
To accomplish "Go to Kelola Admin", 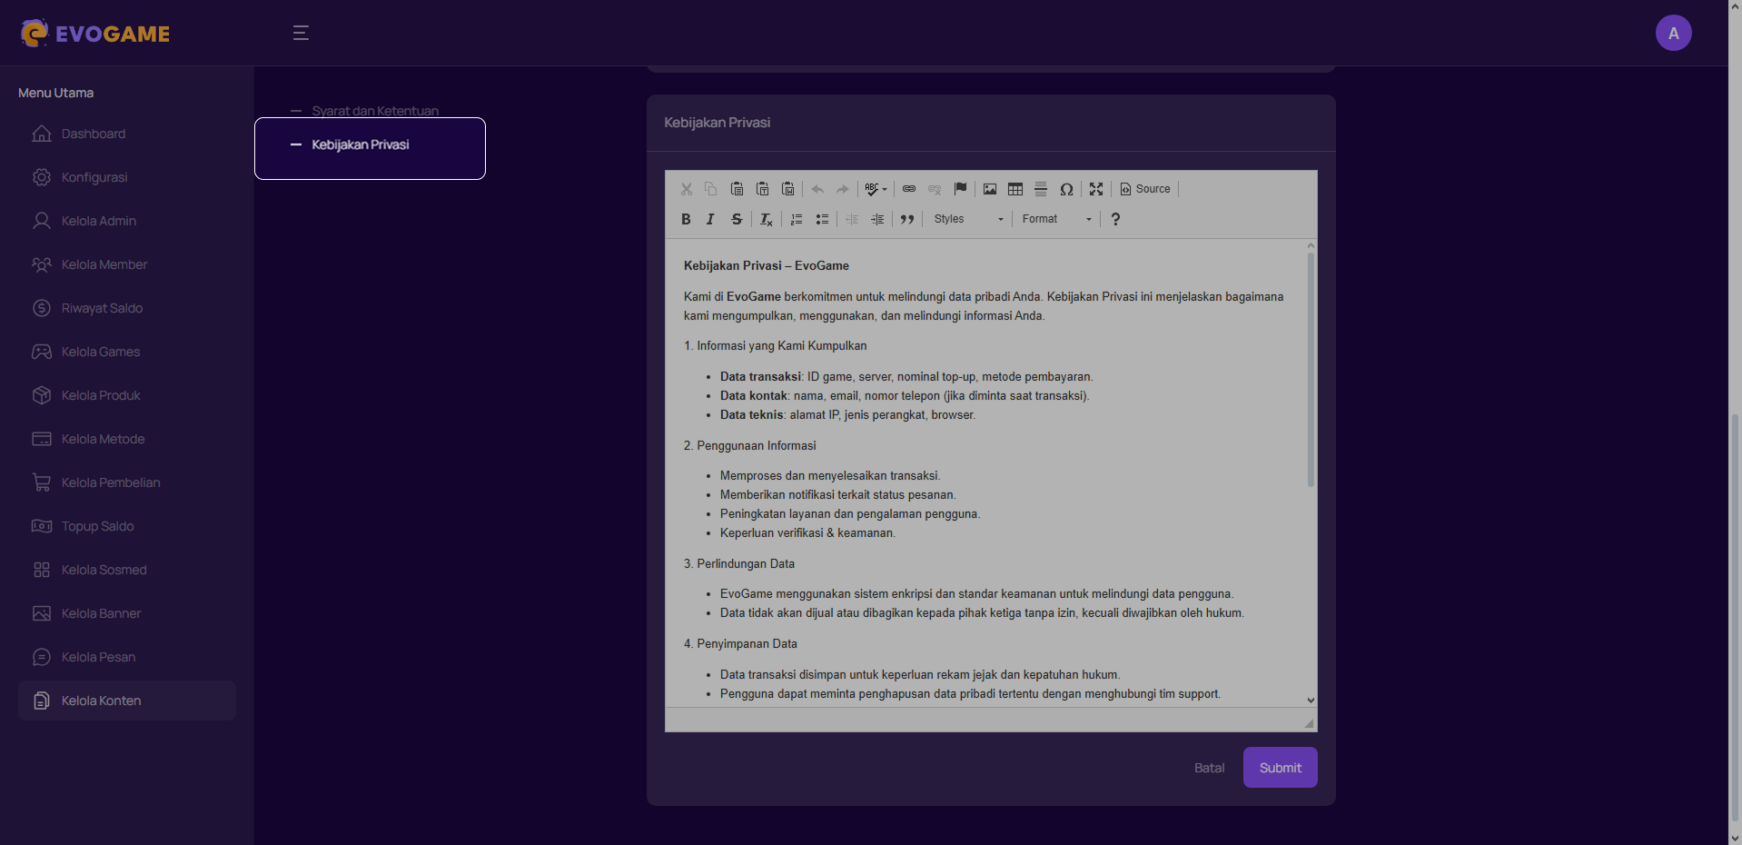I will coord(127,221).
